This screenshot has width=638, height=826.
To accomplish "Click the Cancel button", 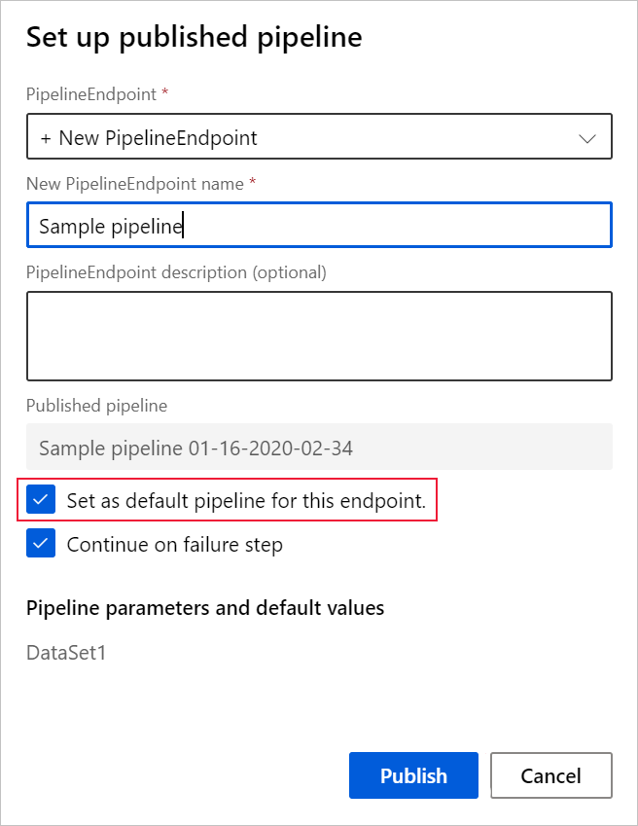I will coord(551,775).
